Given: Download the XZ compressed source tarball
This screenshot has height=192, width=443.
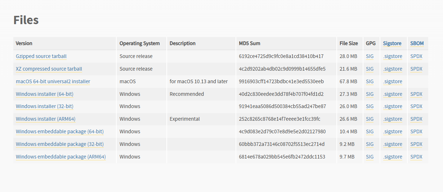Looking at the screenshot, I should [x=49, y=69].
